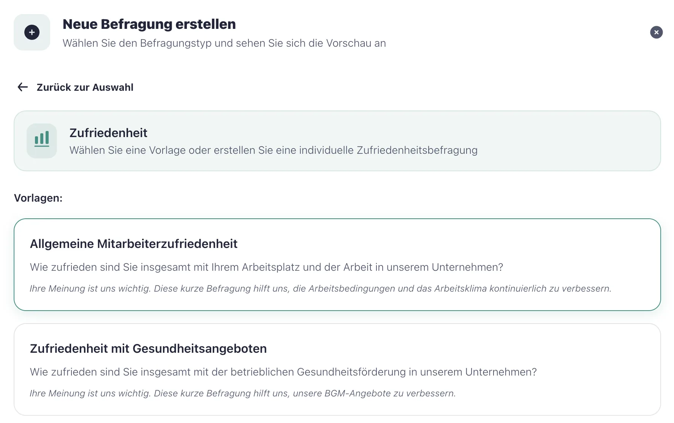Open Zurück zur Auswahl
674x423 pixels.
pos(85,87)
